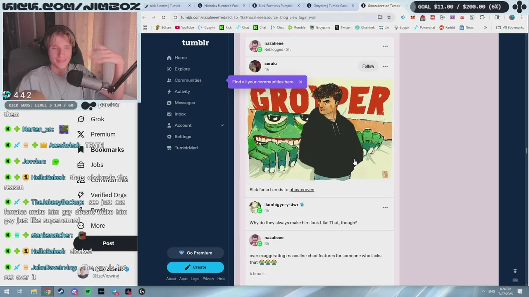
Task: Open the Windows Start menu
Action: (6, 292)
